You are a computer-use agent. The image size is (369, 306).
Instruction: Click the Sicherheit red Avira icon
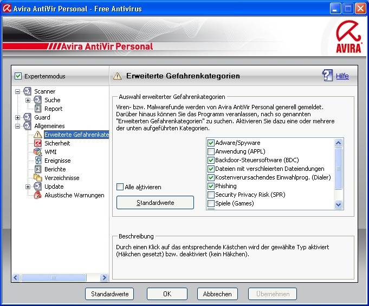tap(37, 143)
